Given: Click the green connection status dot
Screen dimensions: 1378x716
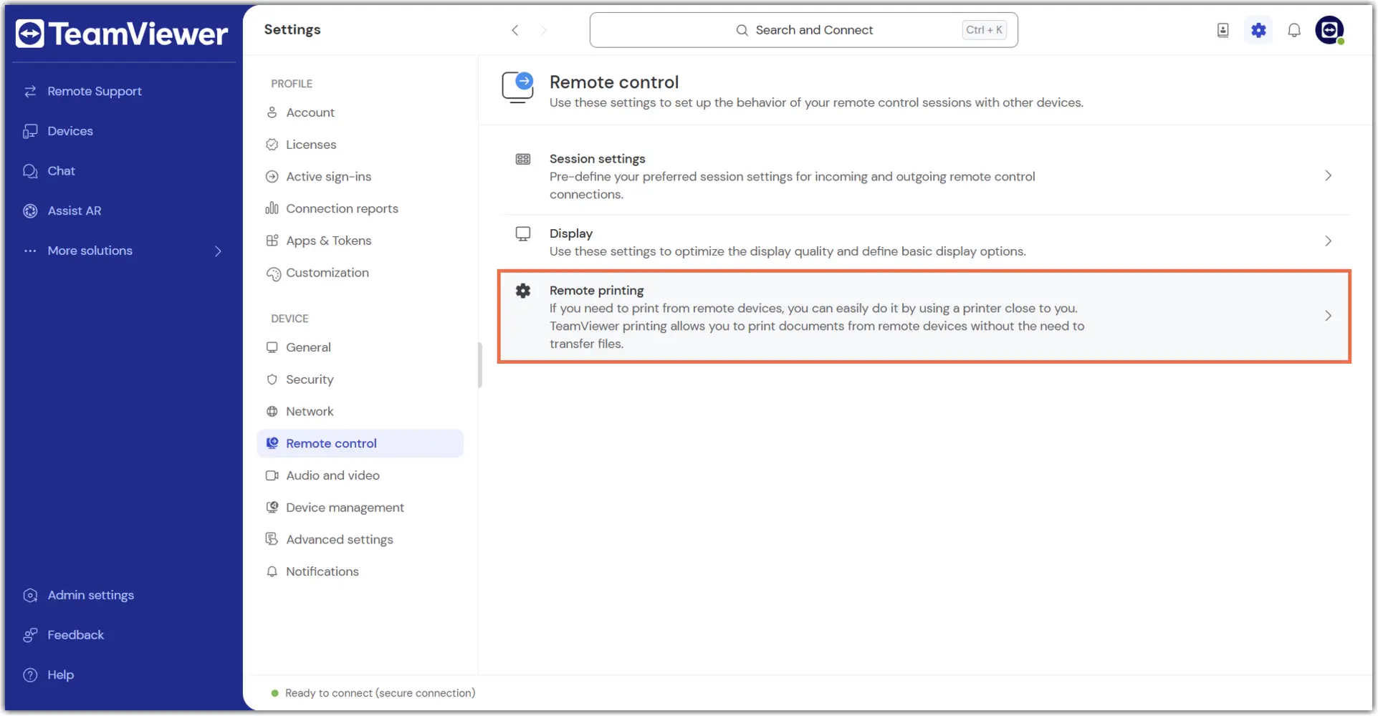Looking at the screenshot, I should point(274,694).
